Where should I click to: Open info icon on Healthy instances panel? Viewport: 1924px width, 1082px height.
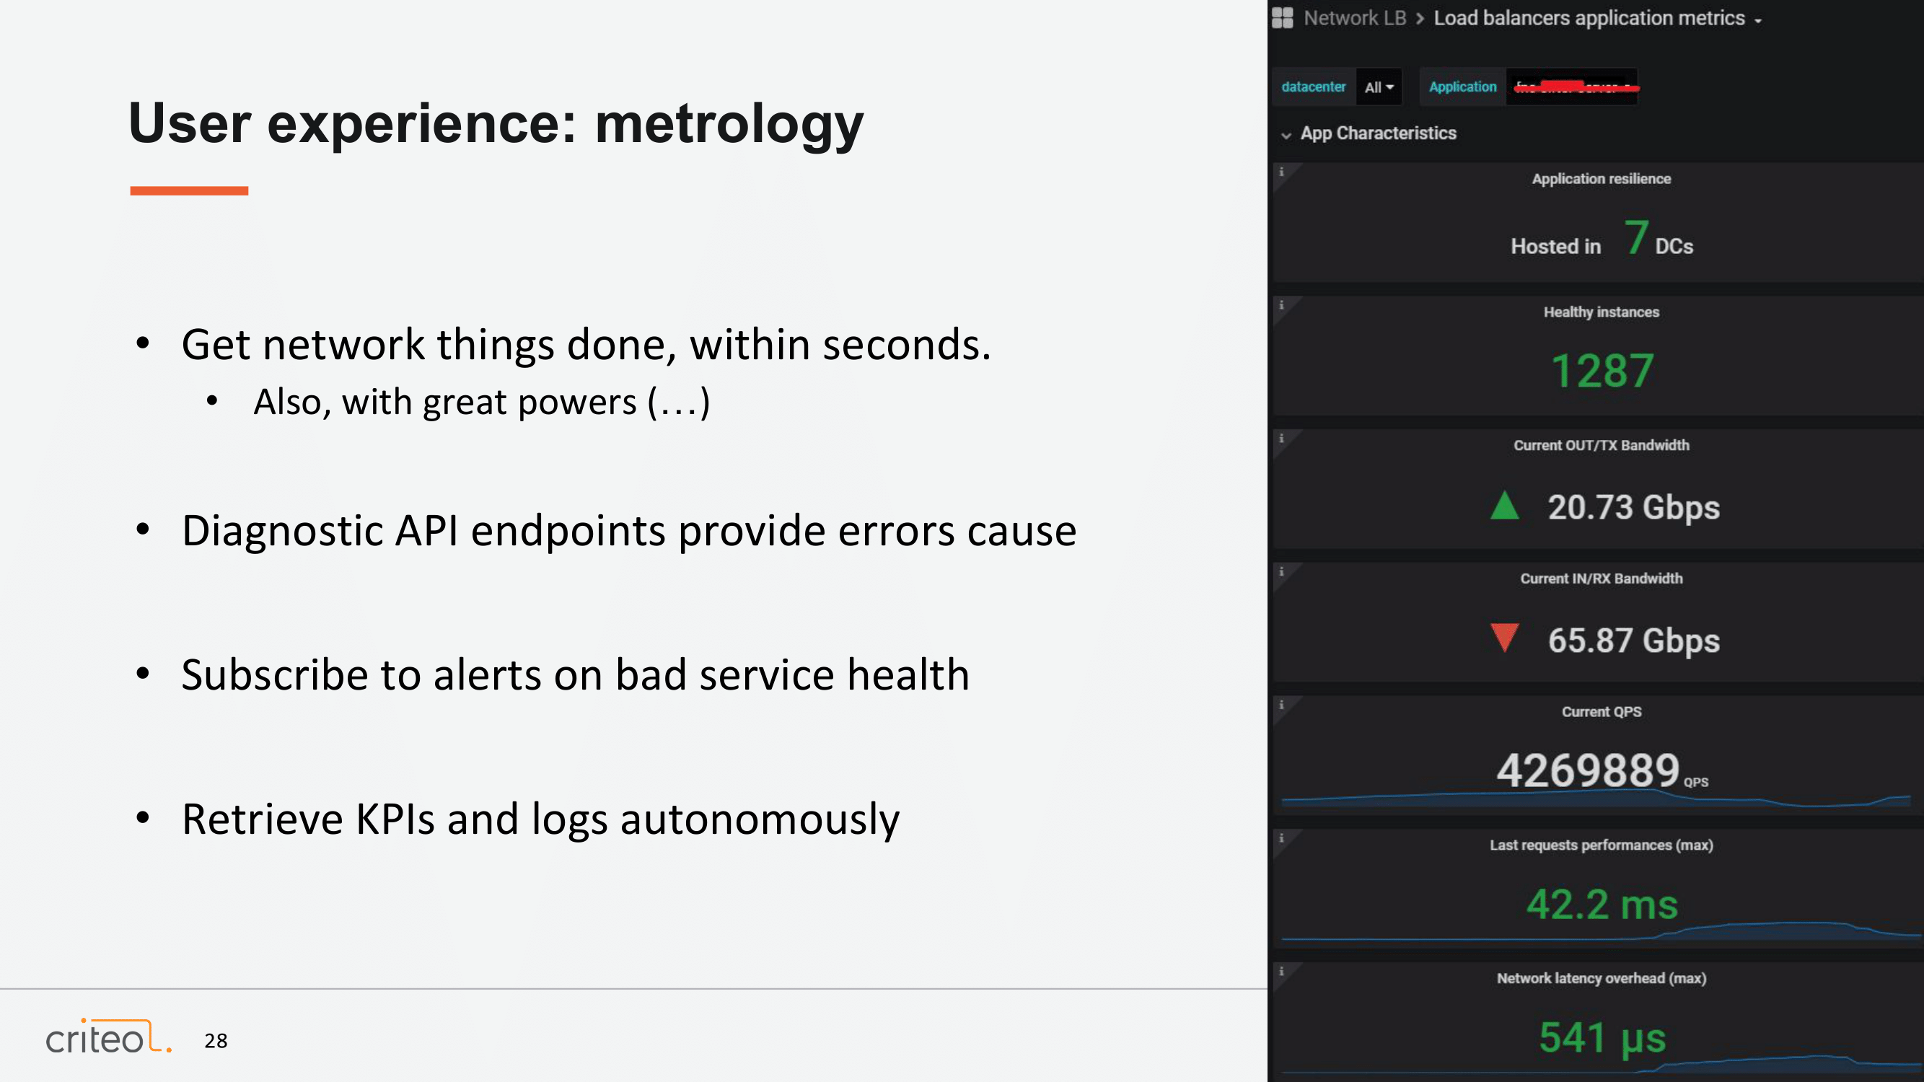pyautogui.click(x=1282, y=305)
